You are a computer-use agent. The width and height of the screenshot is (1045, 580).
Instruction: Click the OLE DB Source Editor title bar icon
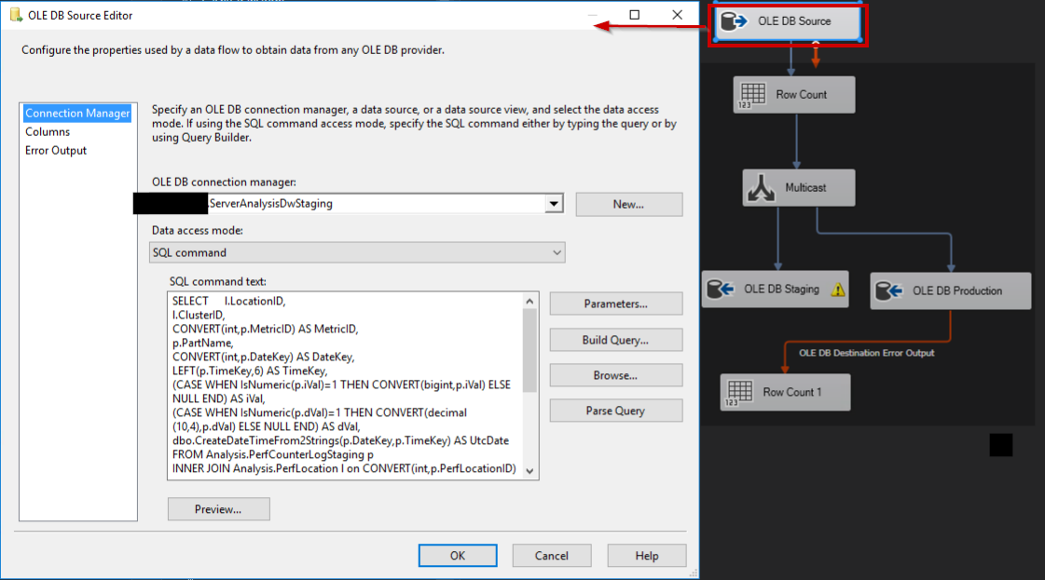coord(13,15)
